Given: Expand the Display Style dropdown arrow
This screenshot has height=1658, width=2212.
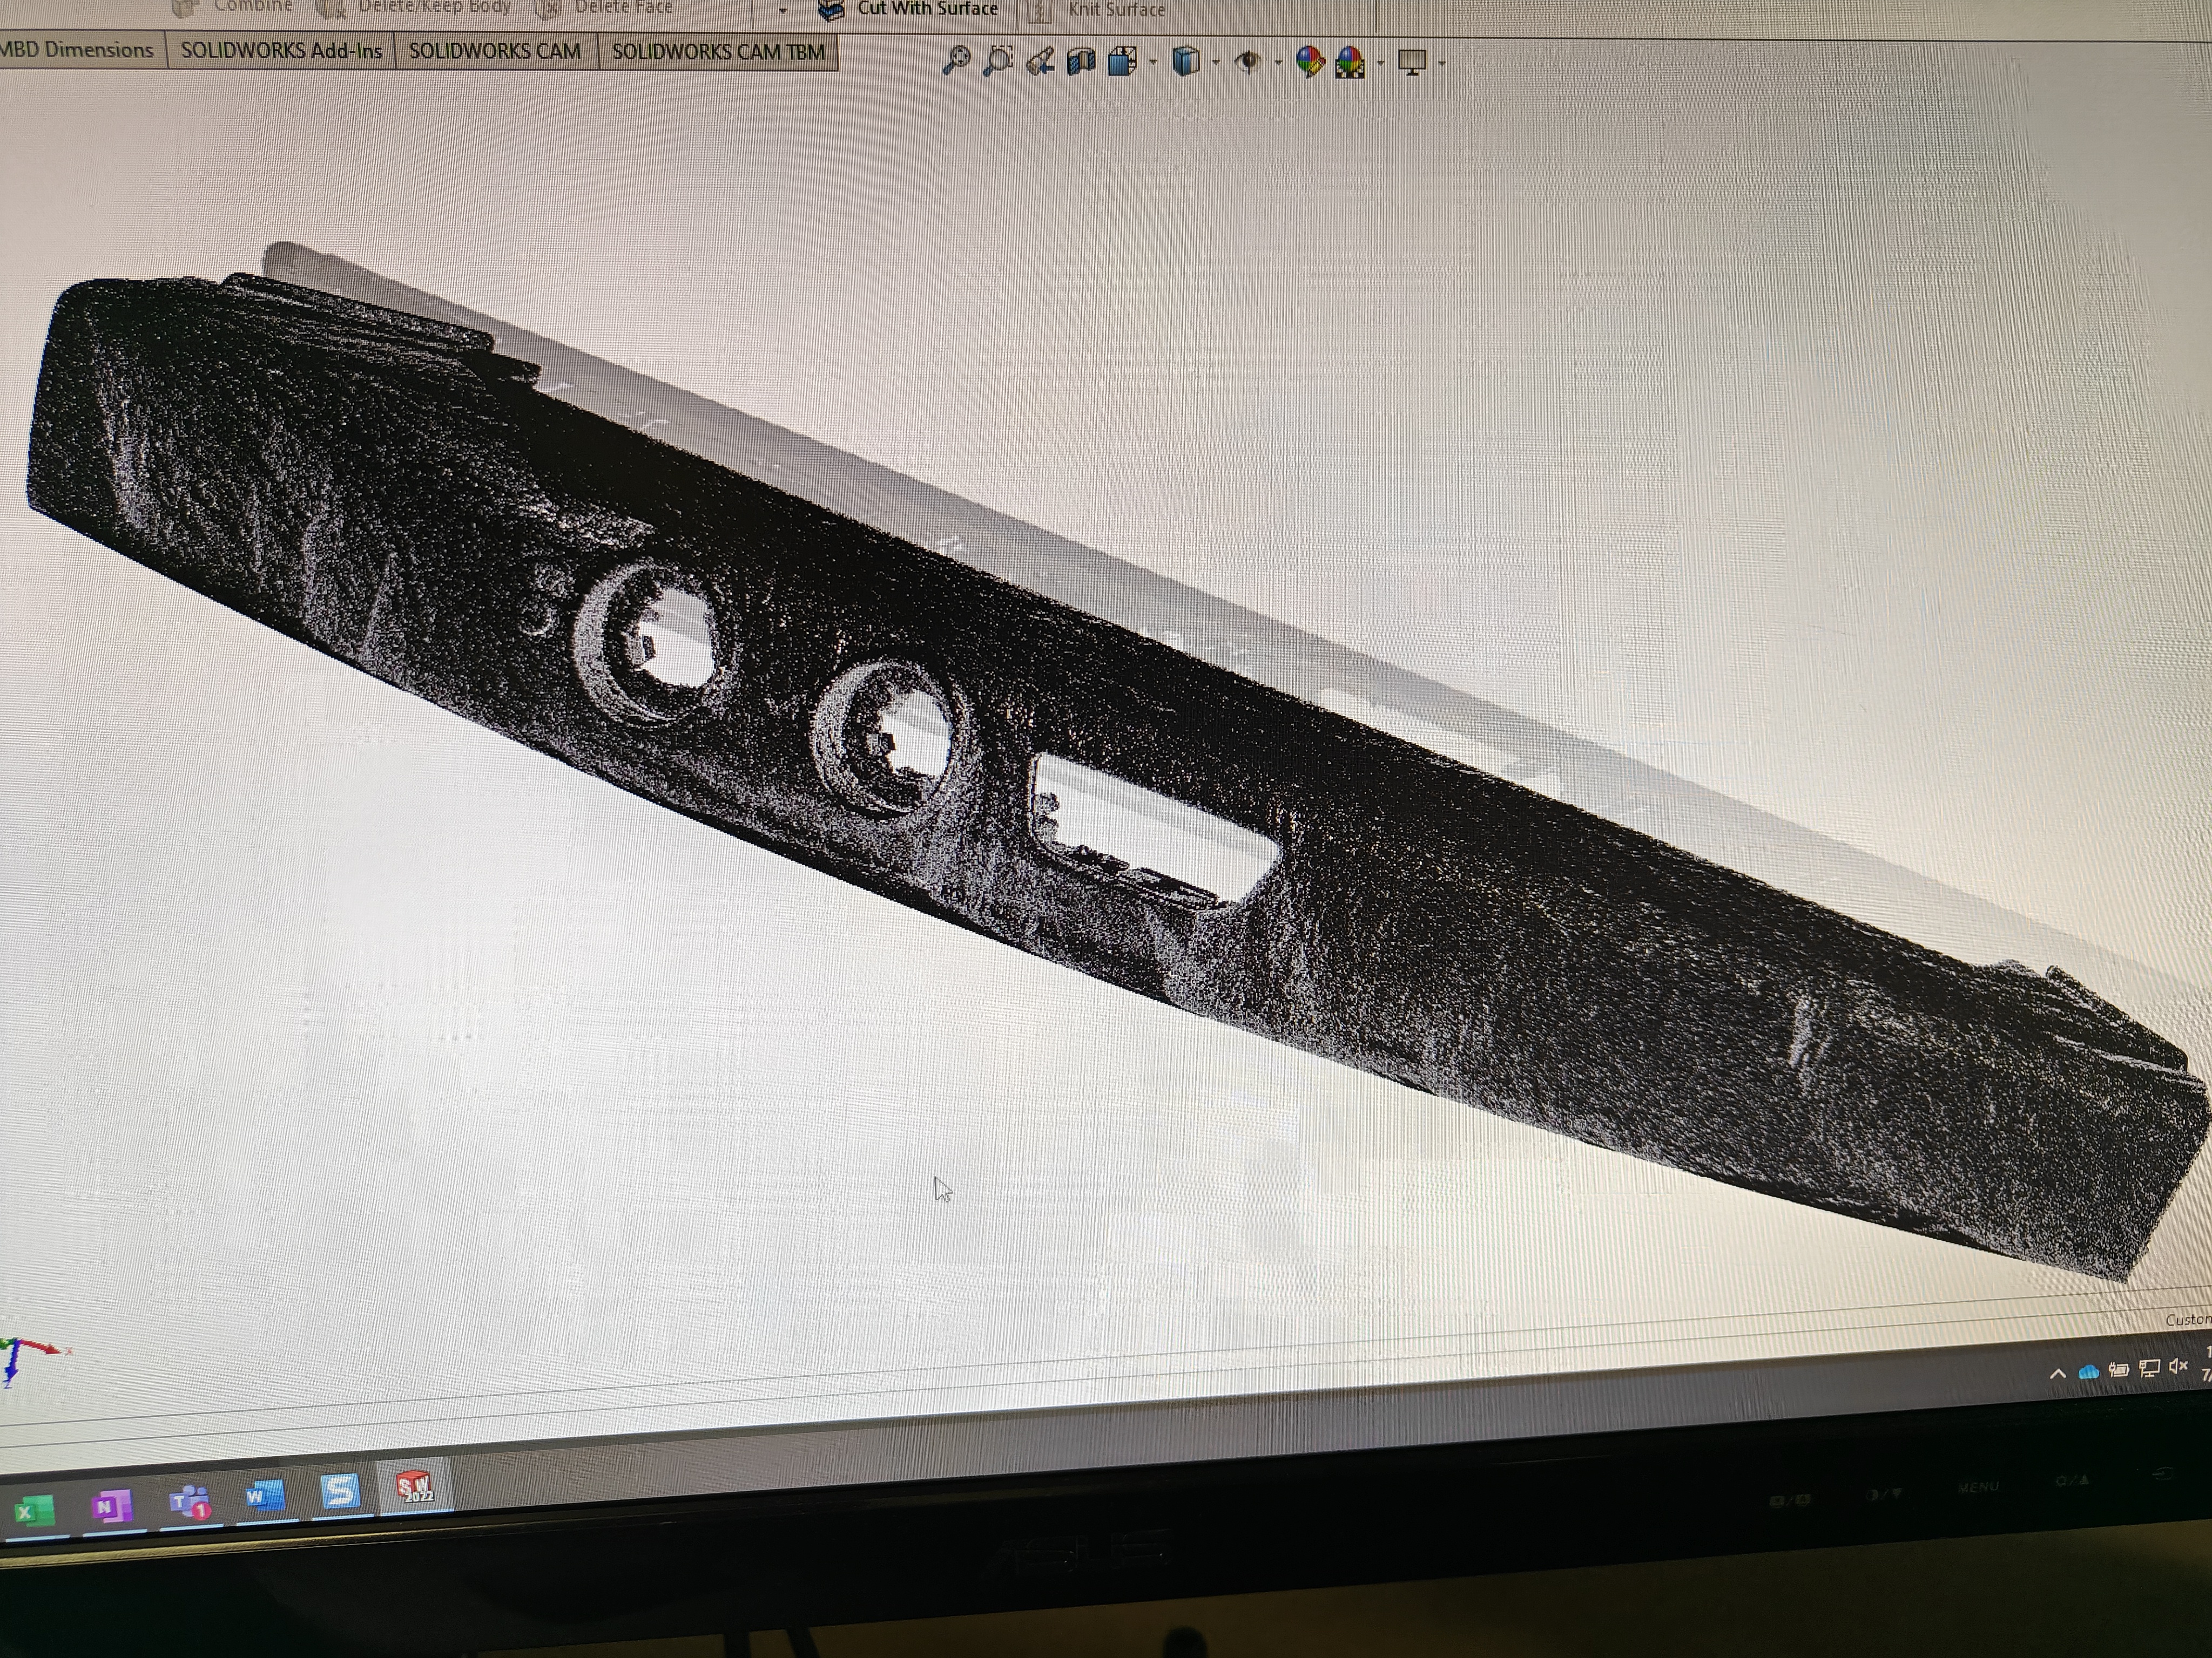Looking at the screenshot, I should point(1215,63).
